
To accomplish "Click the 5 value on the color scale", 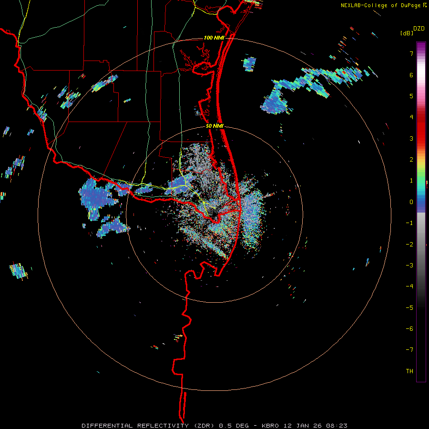I will [411, 96].
